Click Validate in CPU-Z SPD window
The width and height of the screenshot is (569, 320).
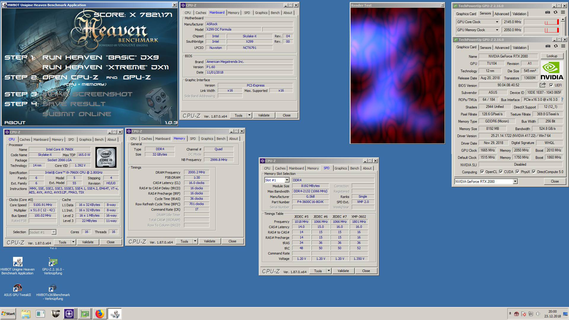click(343, 271)
